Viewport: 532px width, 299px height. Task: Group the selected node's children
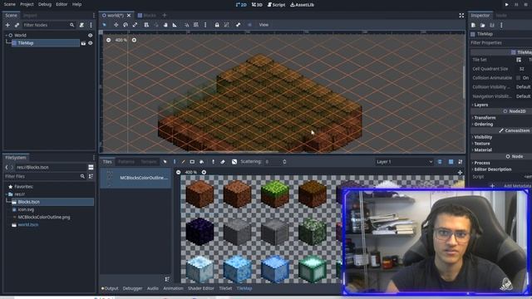pyautogui.click(x=226, y=25)
